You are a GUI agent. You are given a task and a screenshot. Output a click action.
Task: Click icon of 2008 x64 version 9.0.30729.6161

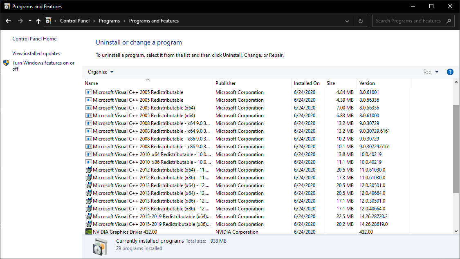[x=88, y=131]
